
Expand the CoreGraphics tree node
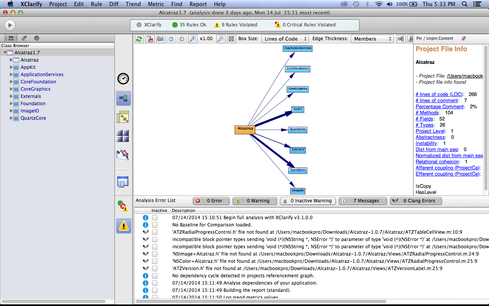(11, 89)
